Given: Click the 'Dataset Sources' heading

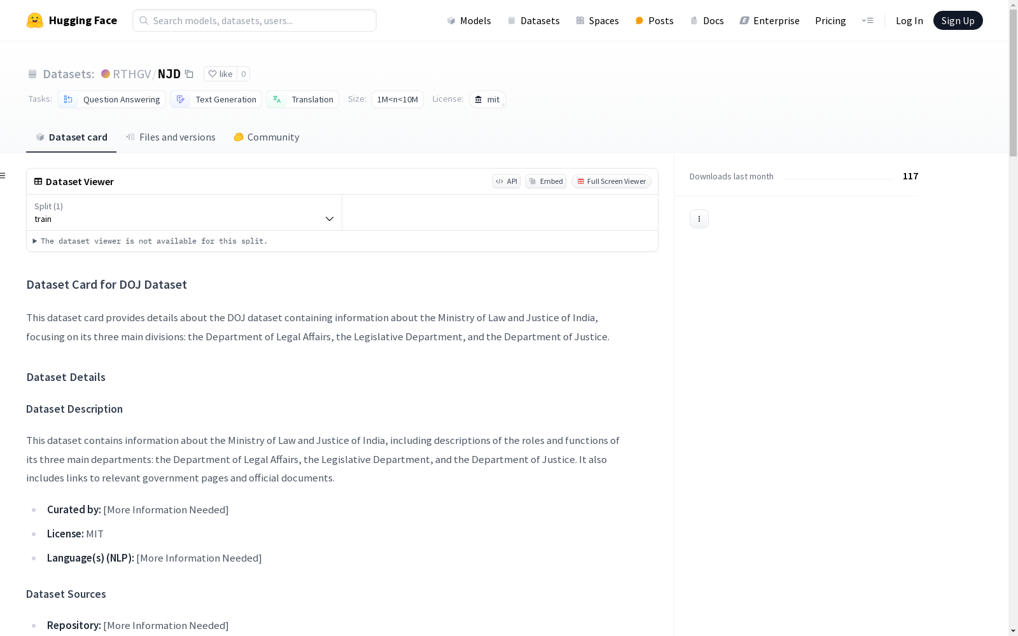Looking at the screenshot, I should [66, 594].
